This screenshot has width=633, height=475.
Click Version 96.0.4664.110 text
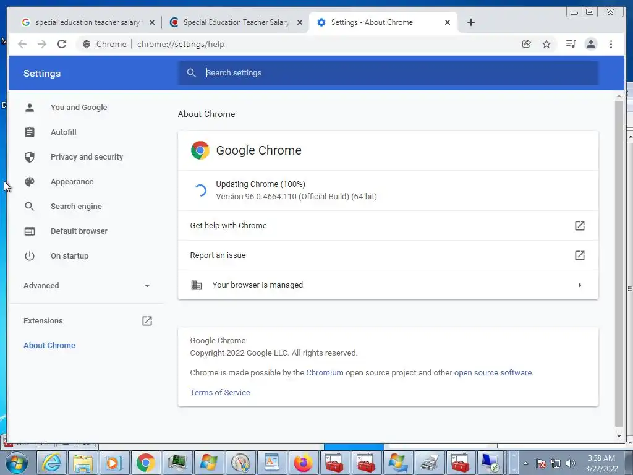tap(296, 196)
